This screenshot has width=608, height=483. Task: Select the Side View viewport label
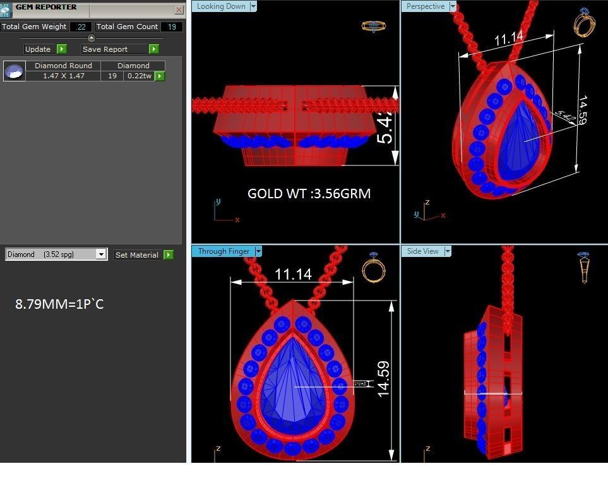(x=422, y=251)
